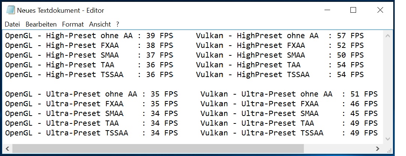Image resolution: width=406 pixels, height=156 pixels.
Task: Open the Ansicht menu
Action: point(100,24)
